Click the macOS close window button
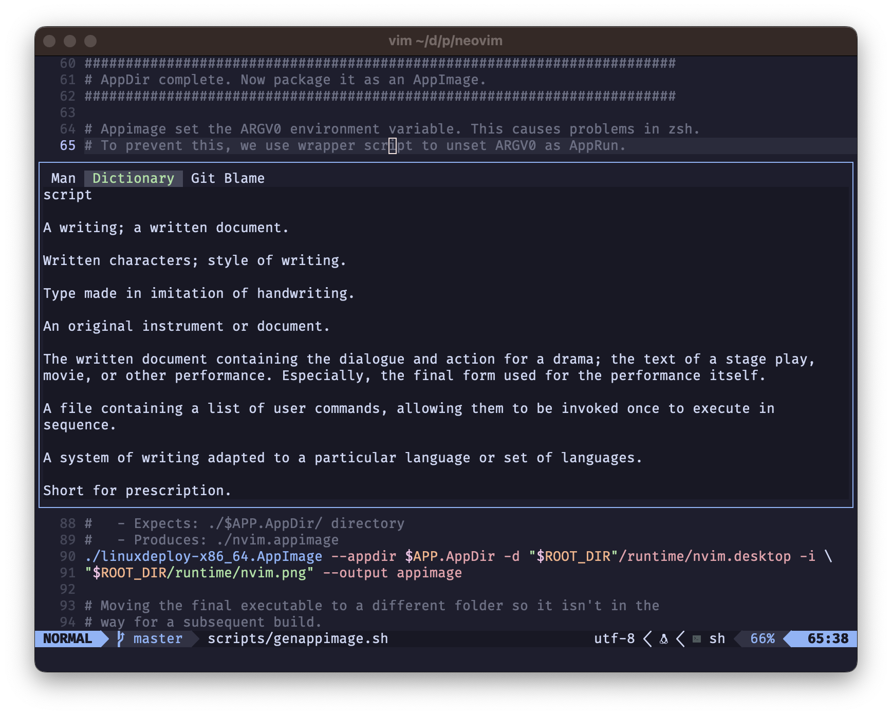Image resolution: width=892 pixels, height=715 pixels. (49, 41)
